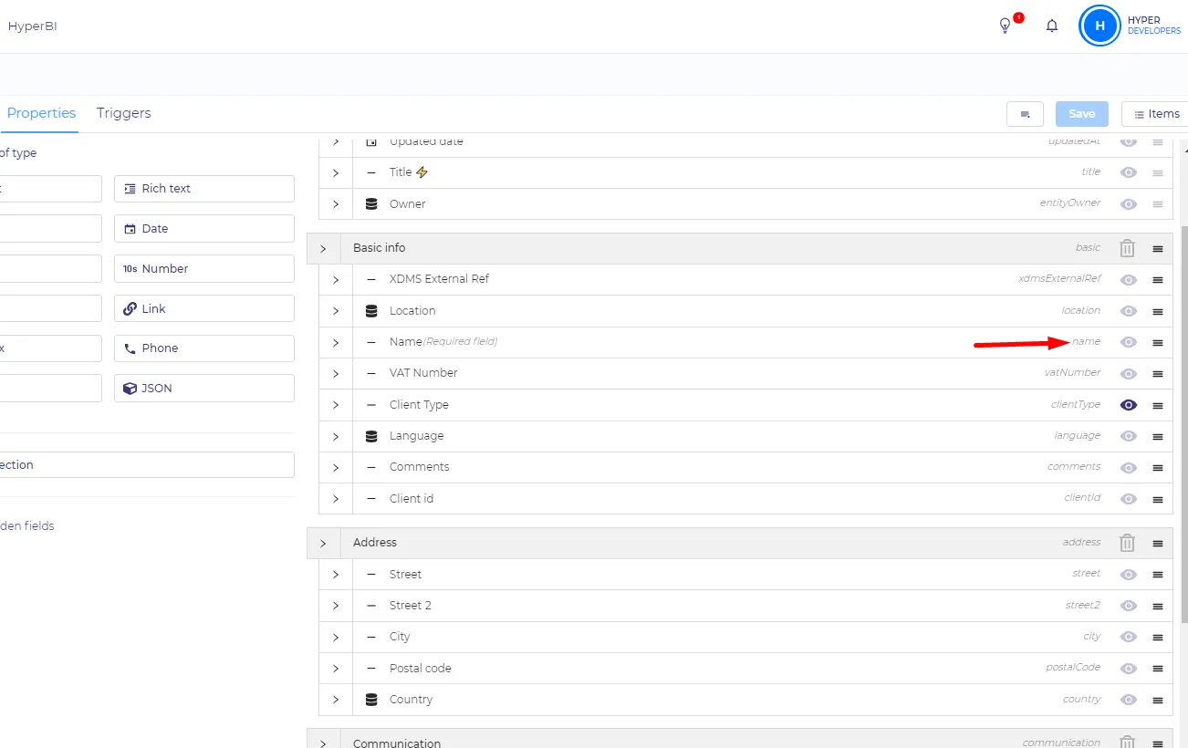The image size is (1188, 748).
Task: Expand the Address section
Action: (323, 543)
